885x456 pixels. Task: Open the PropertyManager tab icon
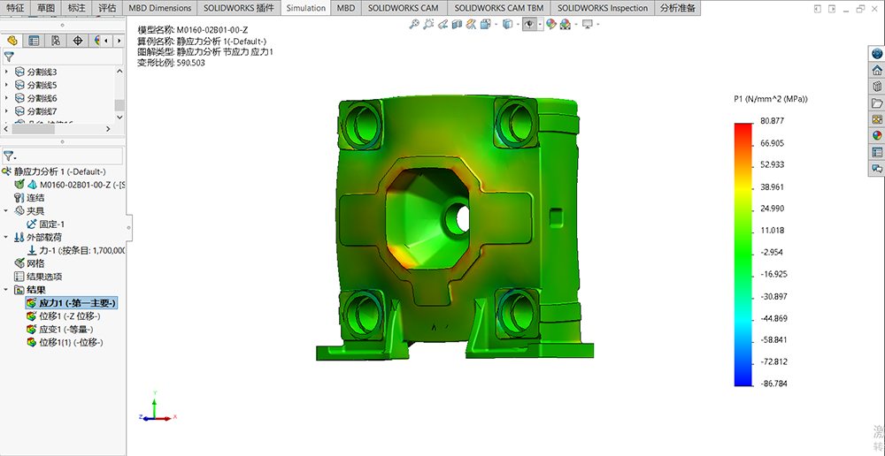pos(34,41)
